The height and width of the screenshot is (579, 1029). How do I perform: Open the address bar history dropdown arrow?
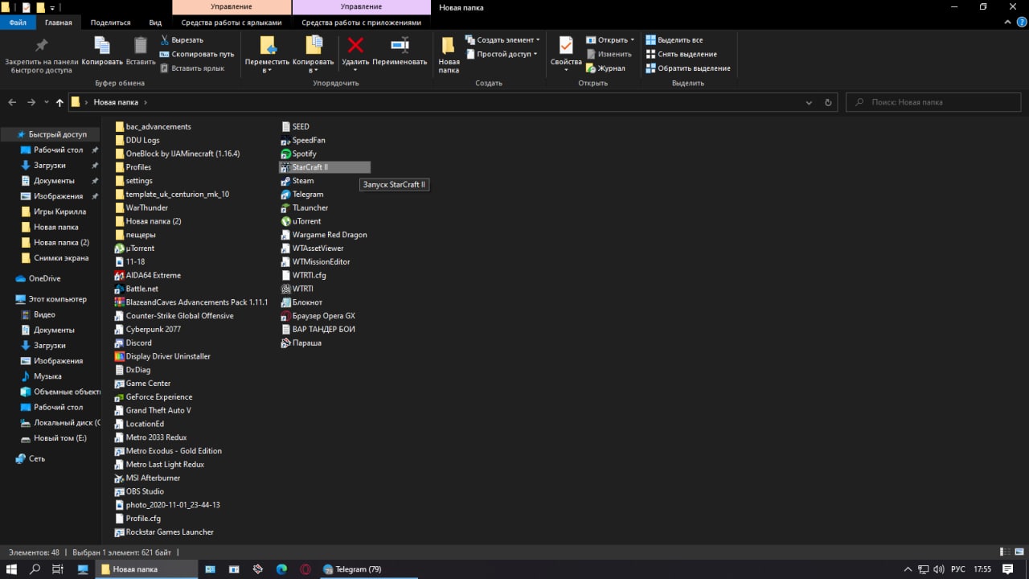[x=809, y=102]
